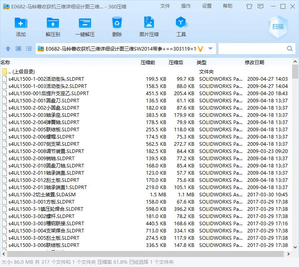Image resolution: width=299 pixels, height=267 pixels.
Task: Select s4UL1500-1-003活动街头2.SLDPRT
Action: 146,86
